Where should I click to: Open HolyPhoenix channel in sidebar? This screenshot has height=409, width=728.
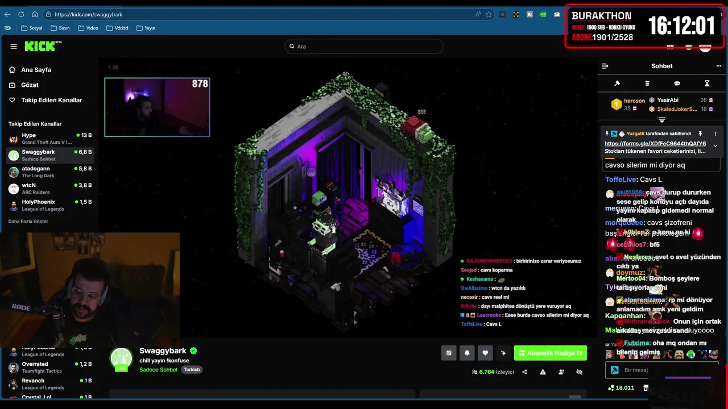point(50,204)
